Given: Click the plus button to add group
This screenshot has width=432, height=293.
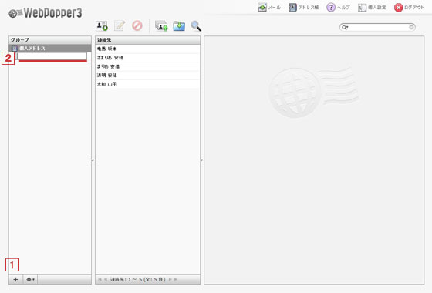Looking at the screenshot, I should point(15,279).
